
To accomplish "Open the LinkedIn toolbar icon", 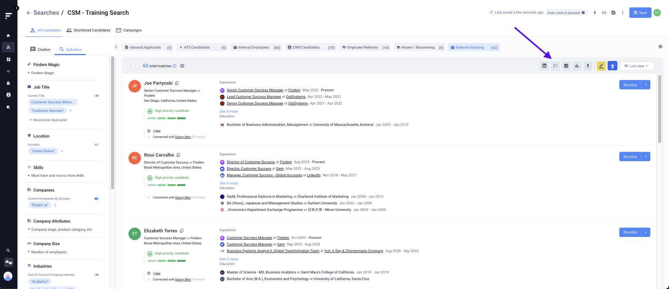I will (x=544, y=66).
